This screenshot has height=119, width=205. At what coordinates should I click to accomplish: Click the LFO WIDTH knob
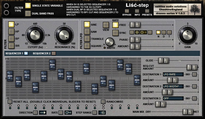point(110,42)
